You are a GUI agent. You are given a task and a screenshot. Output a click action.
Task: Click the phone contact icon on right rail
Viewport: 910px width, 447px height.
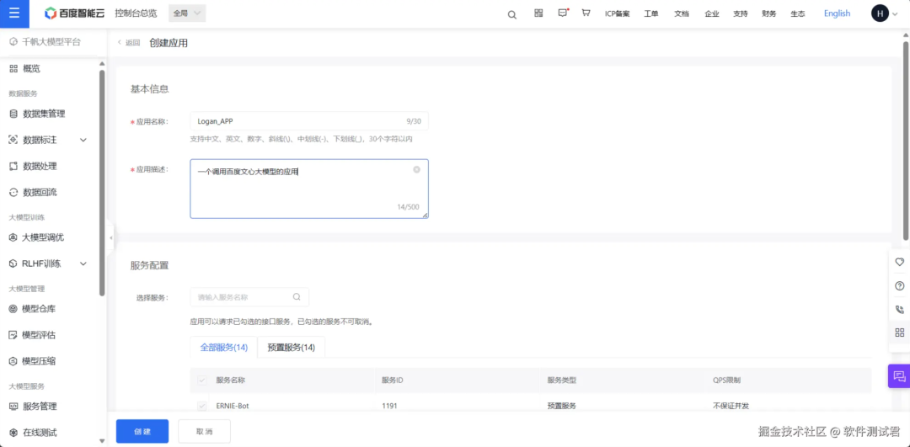pyautogui.click(x=900, y=310)
